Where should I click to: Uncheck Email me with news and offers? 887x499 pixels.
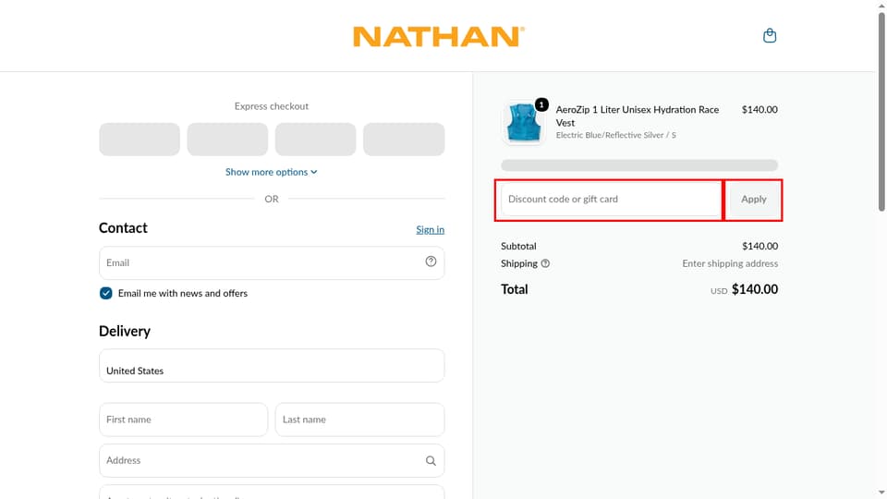[x=105, y=293]
